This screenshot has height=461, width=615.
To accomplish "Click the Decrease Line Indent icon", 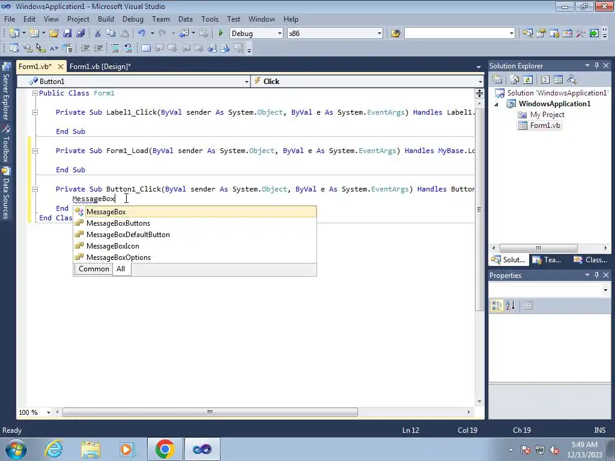I will tap(85, 48).
